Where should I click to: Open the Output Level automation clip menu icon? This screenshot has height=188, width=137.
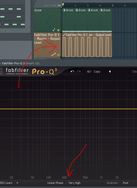[x=64, y=35]
